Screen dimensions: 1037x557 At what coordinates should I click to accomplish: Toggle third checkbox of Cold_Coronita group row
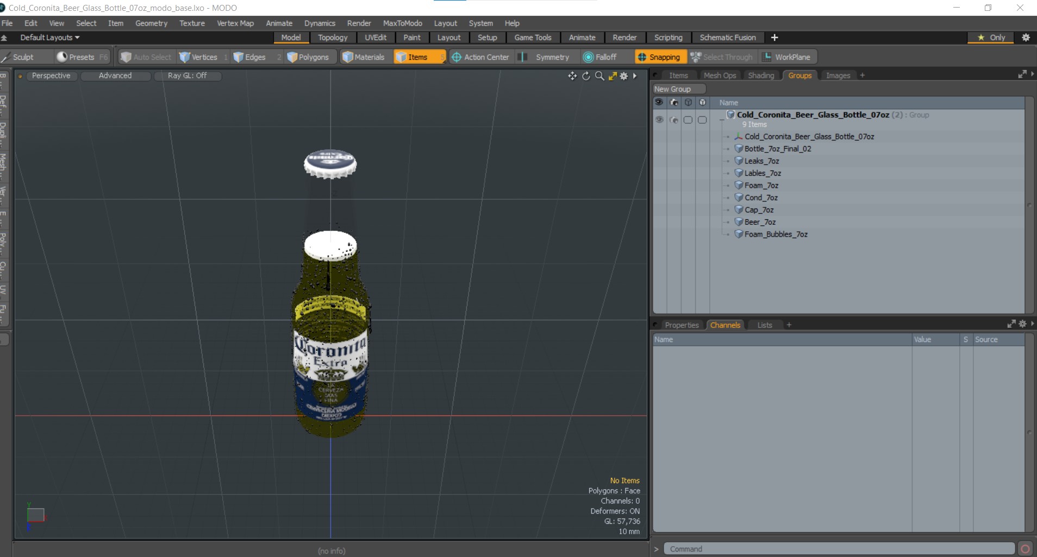(x=688, y=120)
